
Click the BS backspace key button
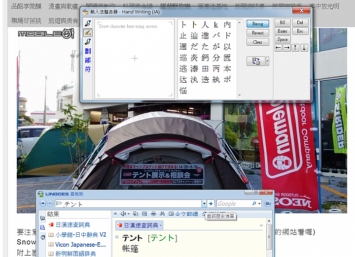point(283,23)
